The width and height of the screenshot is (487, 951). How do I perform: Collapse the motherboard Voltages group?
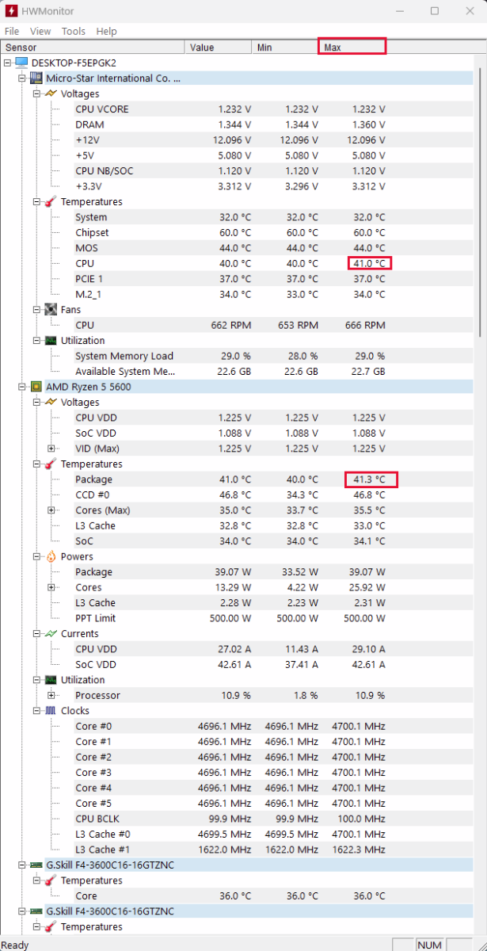coord(36,94)
